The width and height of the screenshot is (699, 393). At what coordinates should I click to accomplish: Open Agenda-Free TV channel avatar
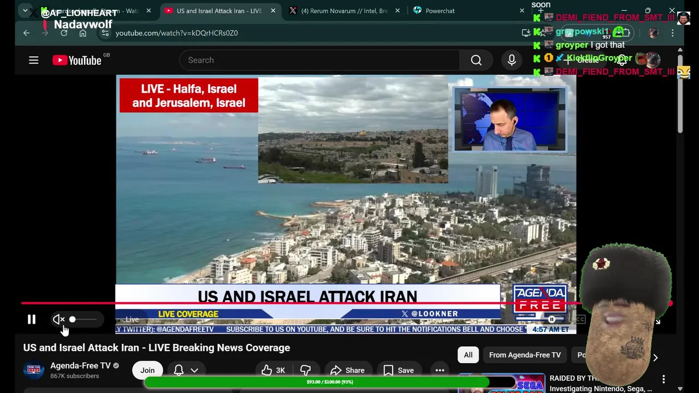pyautogui.click(x=33, y=370)
